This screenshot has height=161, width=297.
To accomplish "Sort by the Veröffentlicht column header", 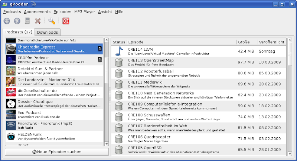I will [272, 42].
